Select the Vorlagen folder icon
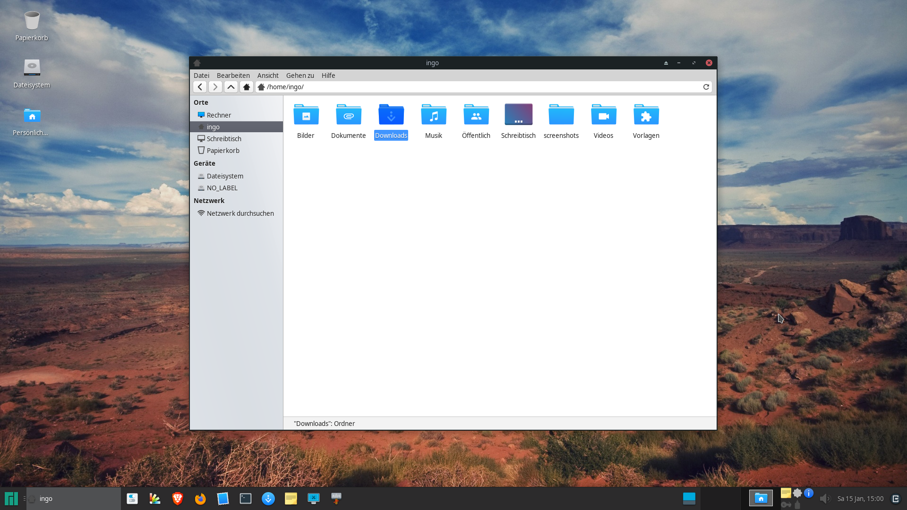The image size is (907, 510). click(646, 115)
